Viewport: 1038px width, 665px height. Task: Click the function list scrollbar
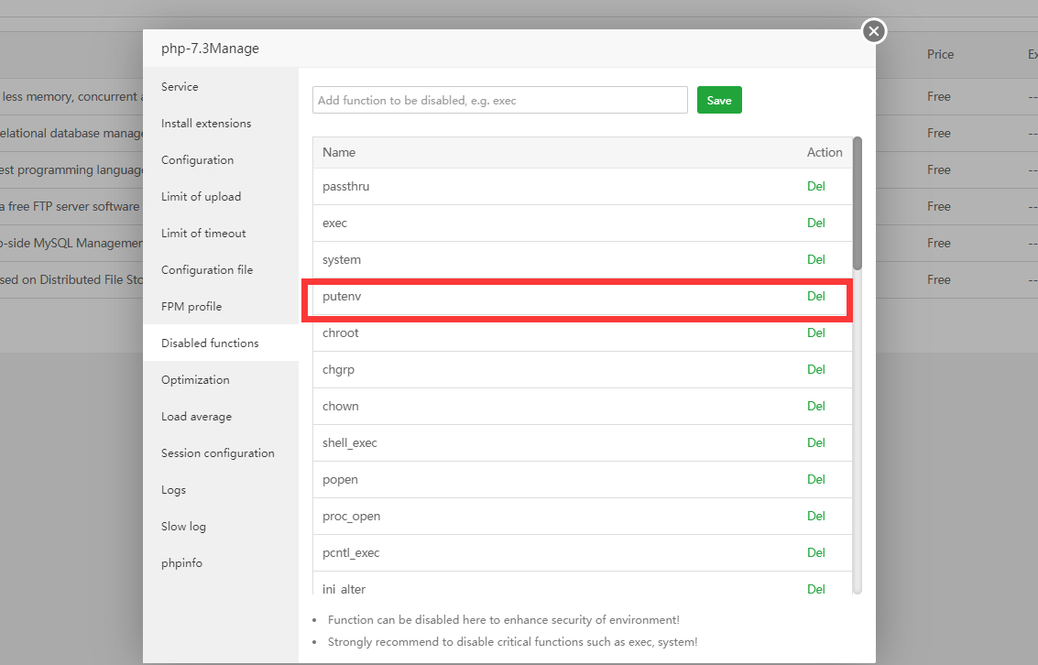coord(858,202)
